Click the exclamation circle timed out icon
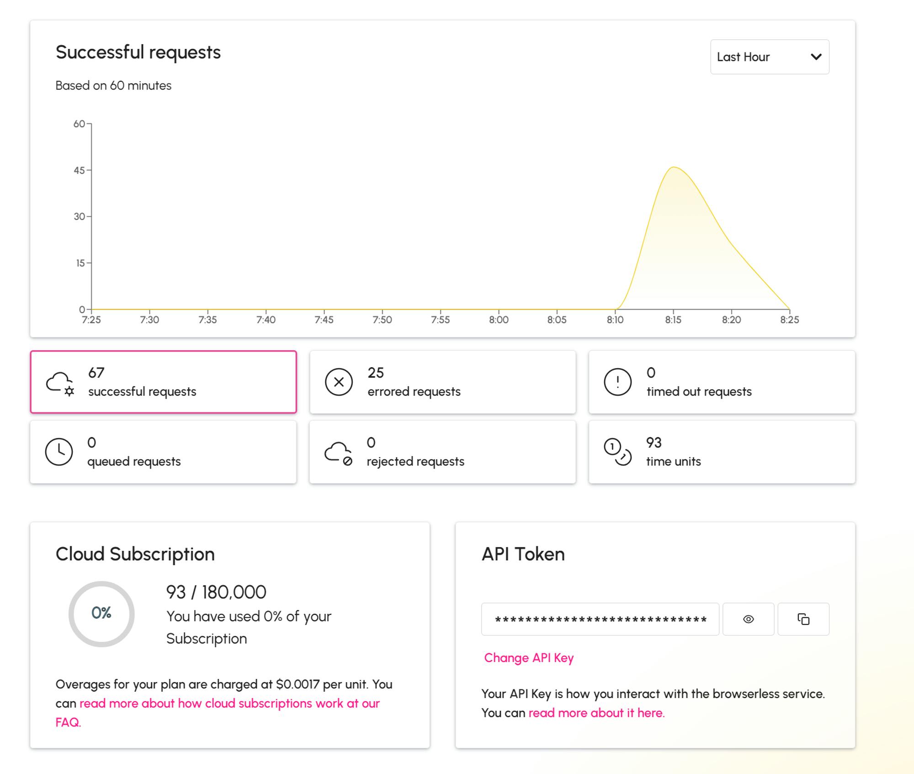Image resolution: width=914 pixels, height=774 pixels. [x=617, y=382]
